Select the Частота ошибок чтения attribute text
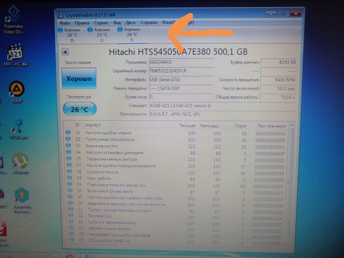 (x=108, y=133)
